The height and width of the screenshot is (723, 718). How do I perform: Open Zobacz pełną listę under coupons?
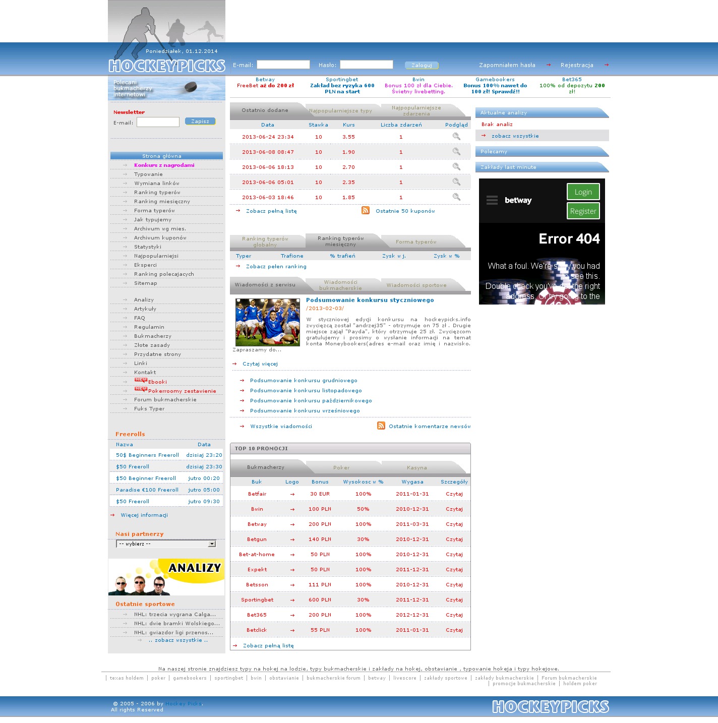click(271, 211)
